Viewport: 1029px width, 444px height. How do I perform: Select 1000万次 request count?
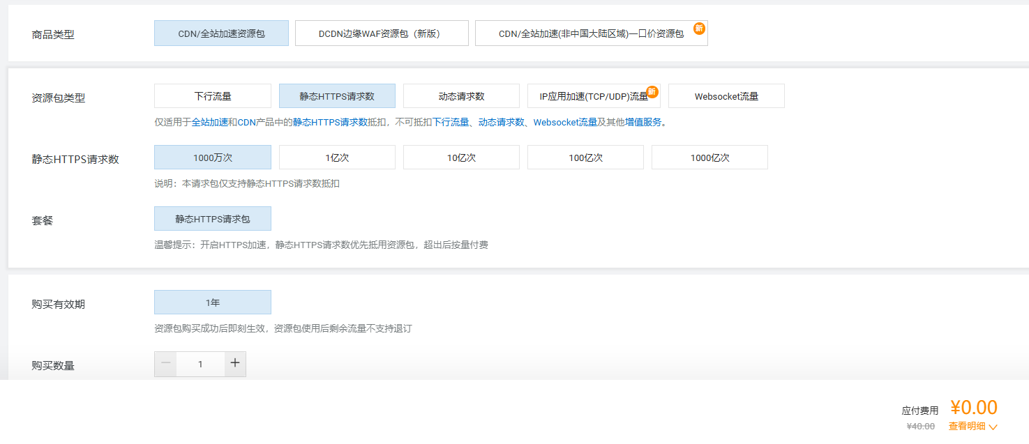(x=213, y=158)
